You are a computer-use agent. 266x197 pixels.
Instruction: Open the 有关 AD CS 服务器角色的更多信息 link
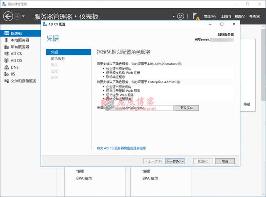point(121,148)
